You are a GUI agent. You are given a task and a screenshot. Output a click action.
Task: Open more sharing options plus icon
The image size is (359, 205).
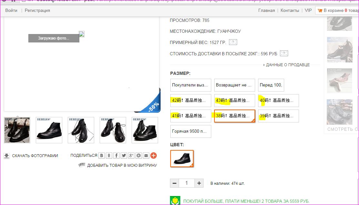click(154, 156)
